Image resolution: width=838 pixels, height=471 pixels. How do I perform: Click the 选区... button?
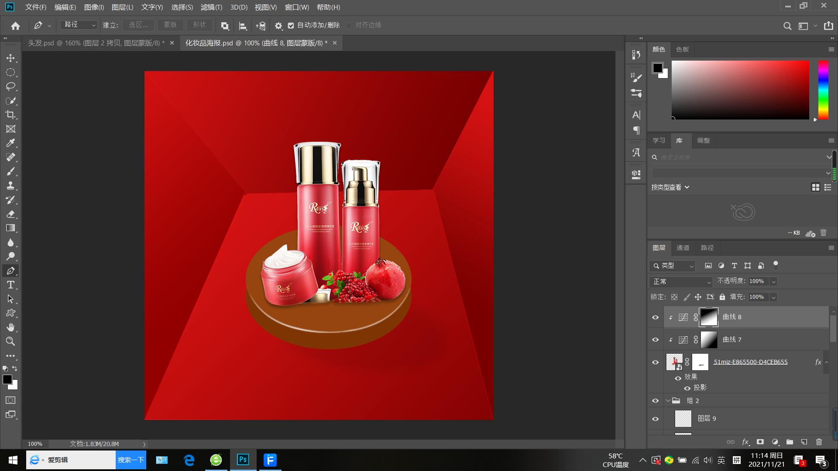click(138, 25)
